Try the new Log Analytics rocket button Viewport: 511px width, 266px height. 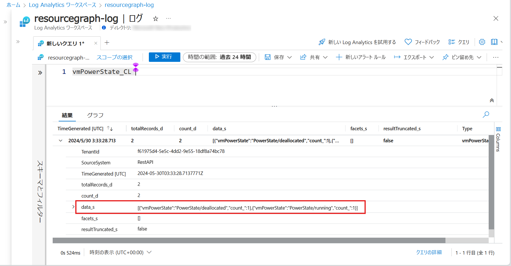[x=357, y=42]
